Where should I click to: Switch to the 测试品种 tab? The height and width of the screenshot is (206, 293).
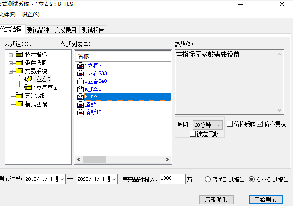coord(38,30)
